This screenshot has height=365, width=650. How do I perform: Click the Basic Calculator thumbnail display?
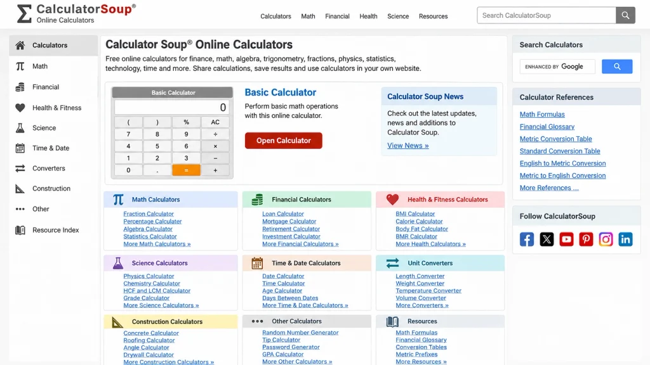[171, 108]
